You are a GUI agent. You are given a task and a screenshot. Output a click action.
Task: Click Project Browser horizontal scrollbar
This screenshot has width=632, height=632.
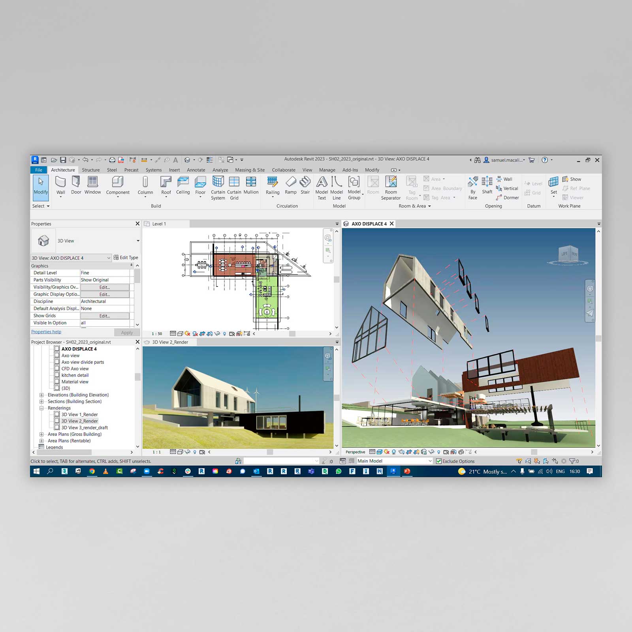tap(64, 452)
